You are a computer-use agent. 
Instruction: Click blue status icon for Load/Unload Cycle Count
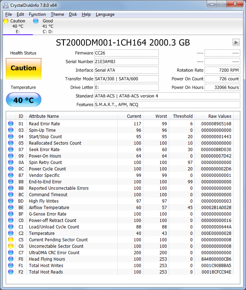click(x=11, y=227)
